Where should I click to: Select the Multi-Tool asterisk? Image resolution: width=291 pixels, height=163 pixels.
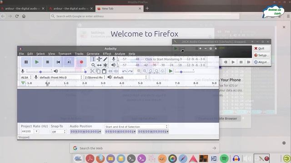tap(105, 65)
